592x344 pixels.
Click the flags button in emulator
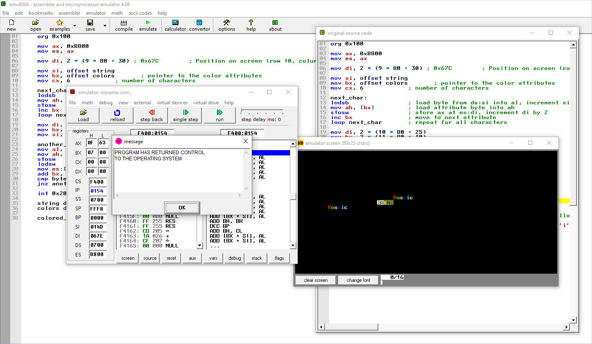[279, 258]
